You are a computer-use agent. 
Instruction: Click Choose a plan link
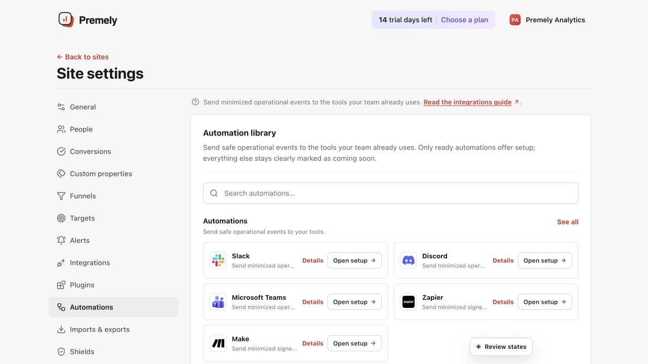tap(465, 20)
